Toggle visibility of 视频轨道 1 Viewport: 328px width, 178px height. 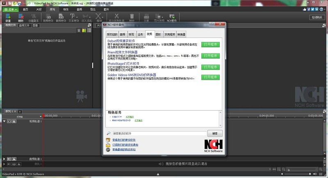pyautogui.click(x=9, y=121)
